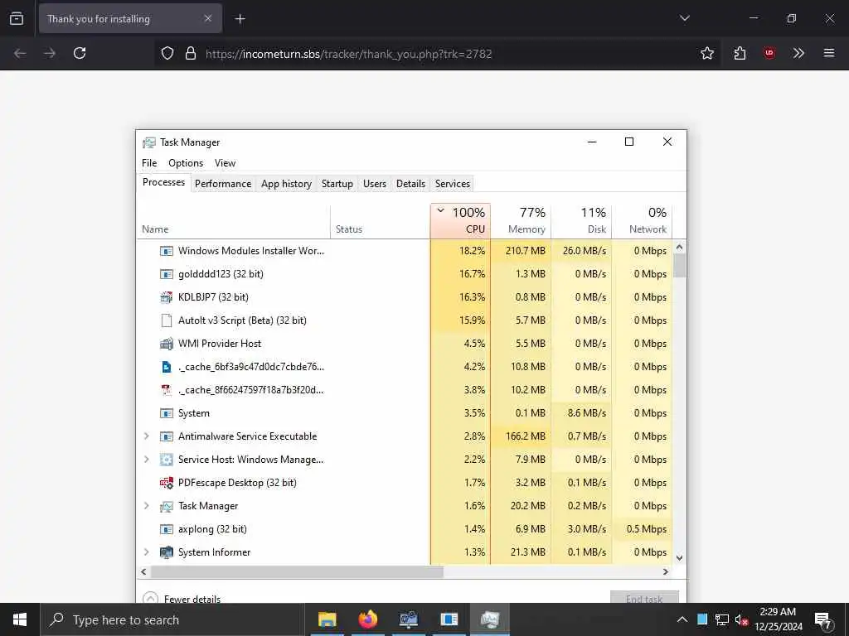
Task: Select the WMI Provider Host icon
Action: click(x=166, y=344)
